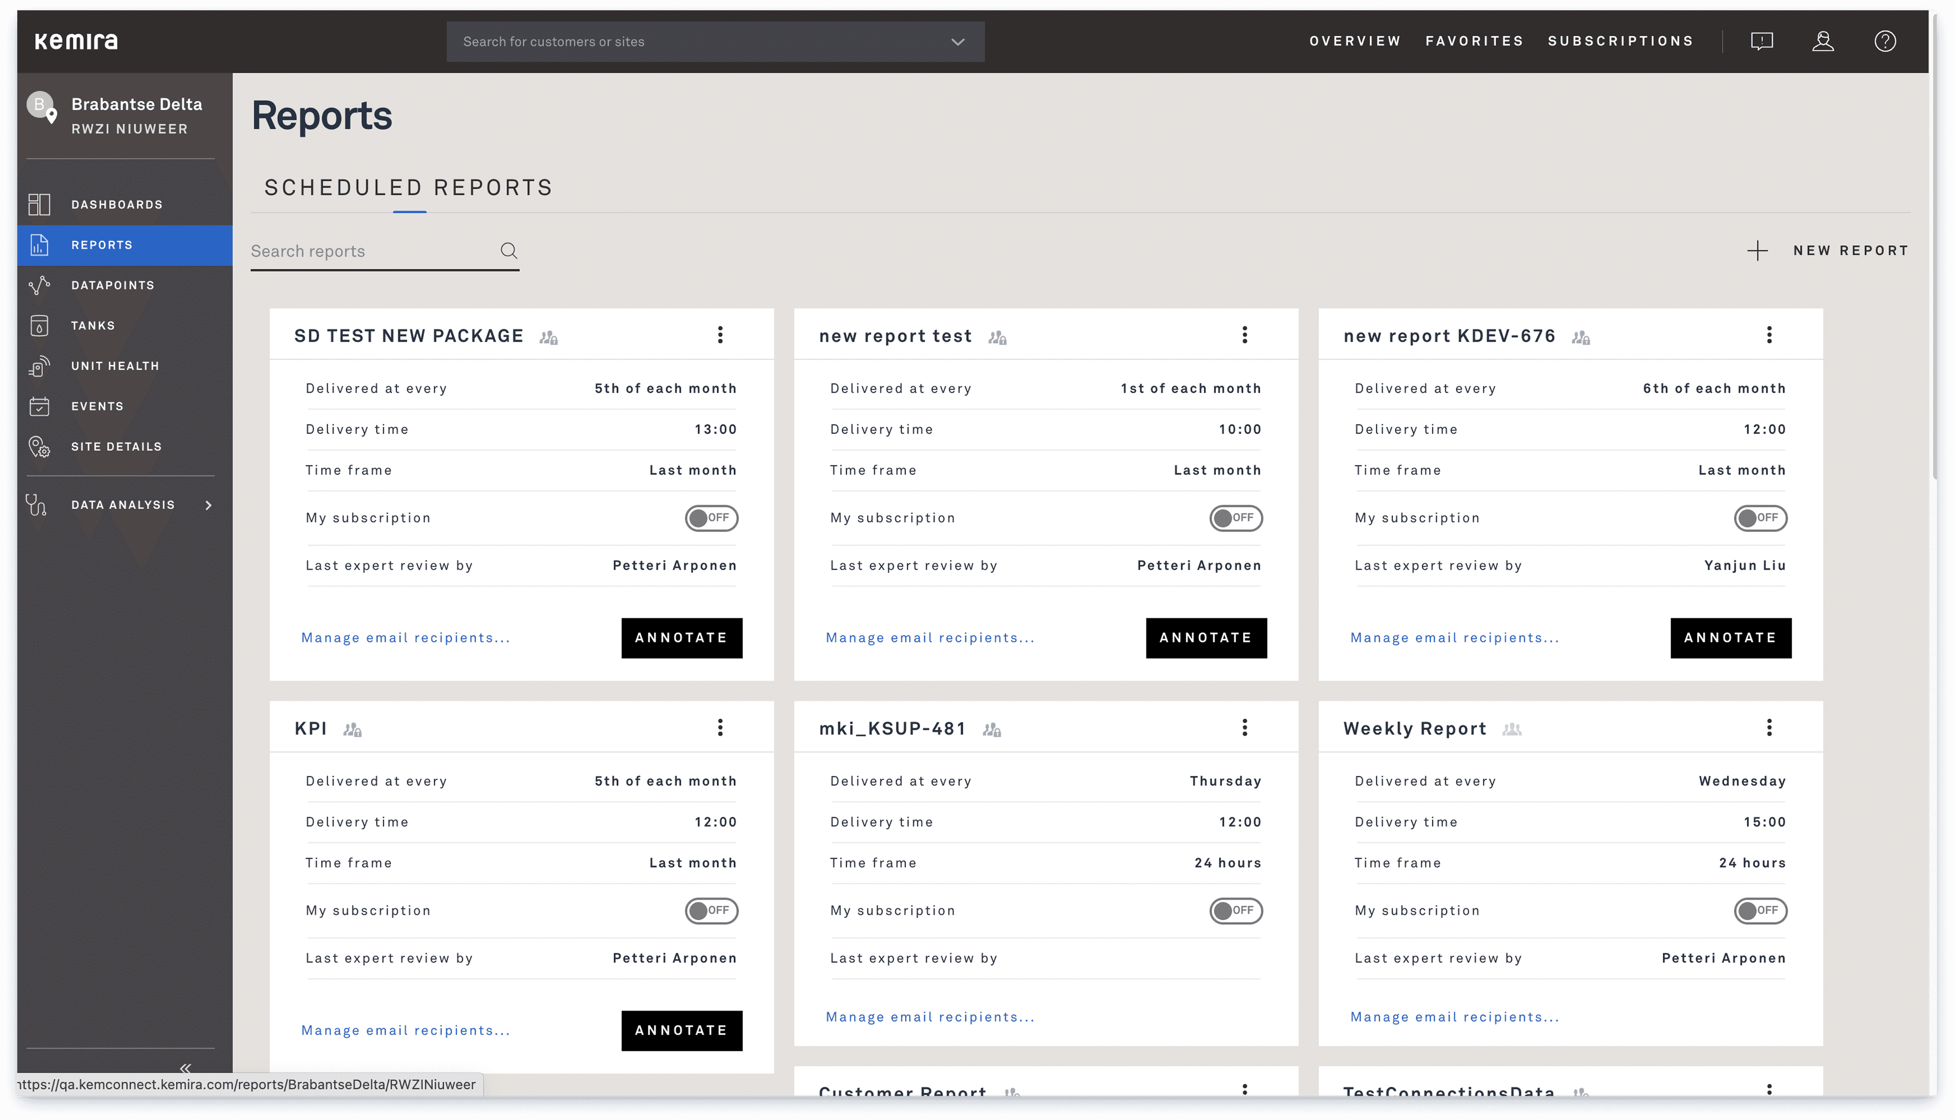Click the feedback message icon in header
This screenshot has width=1954, height=1120.
[x=1761, y=41]
